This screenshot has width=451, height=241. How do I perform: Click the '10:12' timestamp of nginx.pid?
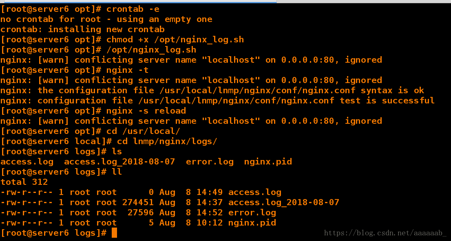click(x=210, y=223)
